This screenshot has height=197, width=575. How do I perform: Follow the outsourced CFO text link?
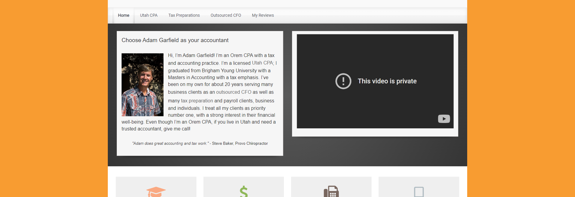(234, 92)
